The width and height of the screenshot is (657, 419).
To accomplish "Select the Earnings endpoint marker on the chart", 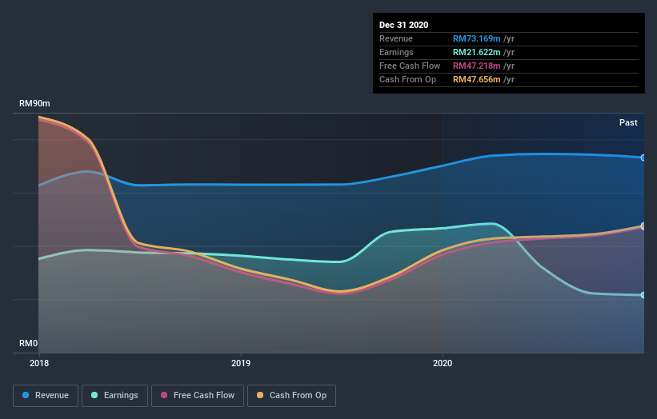I will point(643,295).
